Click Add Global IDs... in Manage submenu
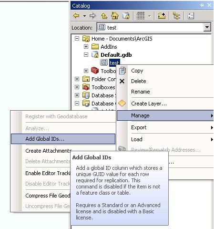Image resolution: width=214 pixels, height=229 pixels. click(x=63, y=139)
